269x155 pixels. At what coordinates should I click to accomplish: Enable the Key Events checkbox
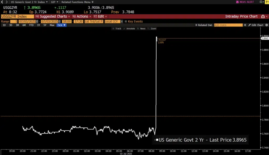(126, 22)
